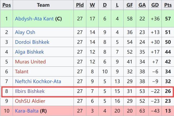Open the Abdysh-Ata Kant team link
The width and height of the screenshot is (174, 116).
(34, 19)
